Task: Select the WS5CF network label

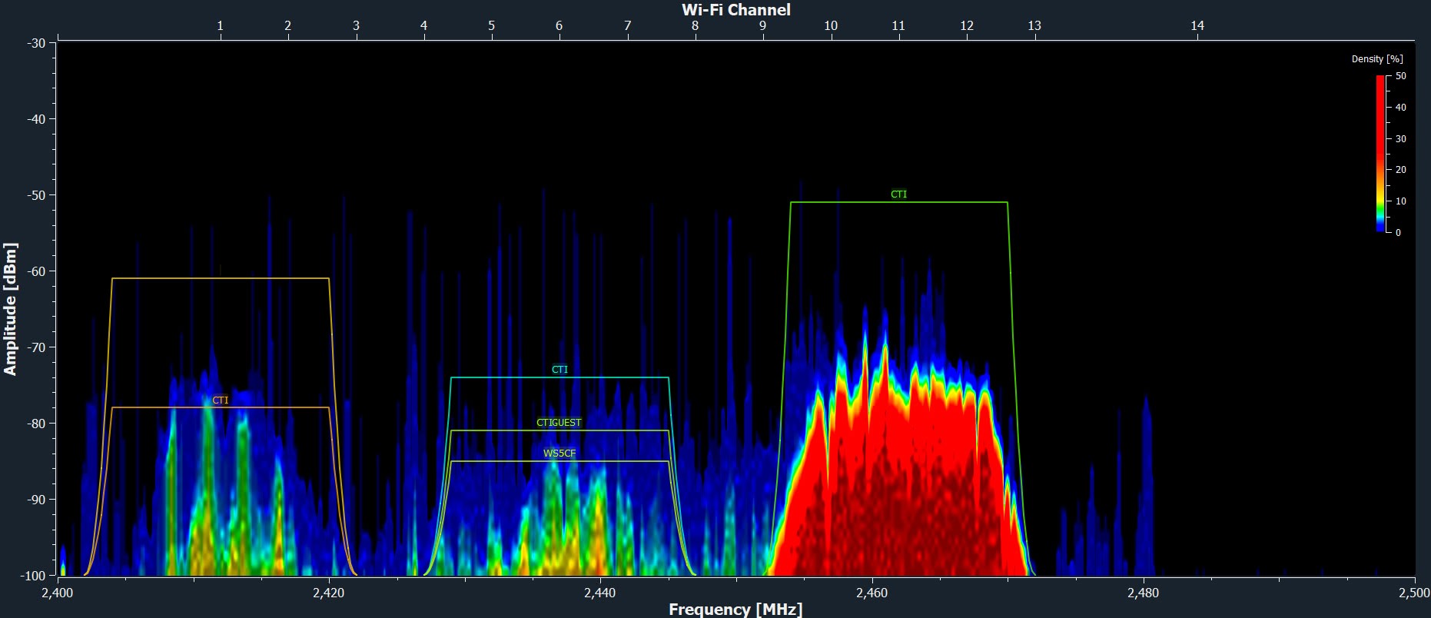Action: (559, 454)
